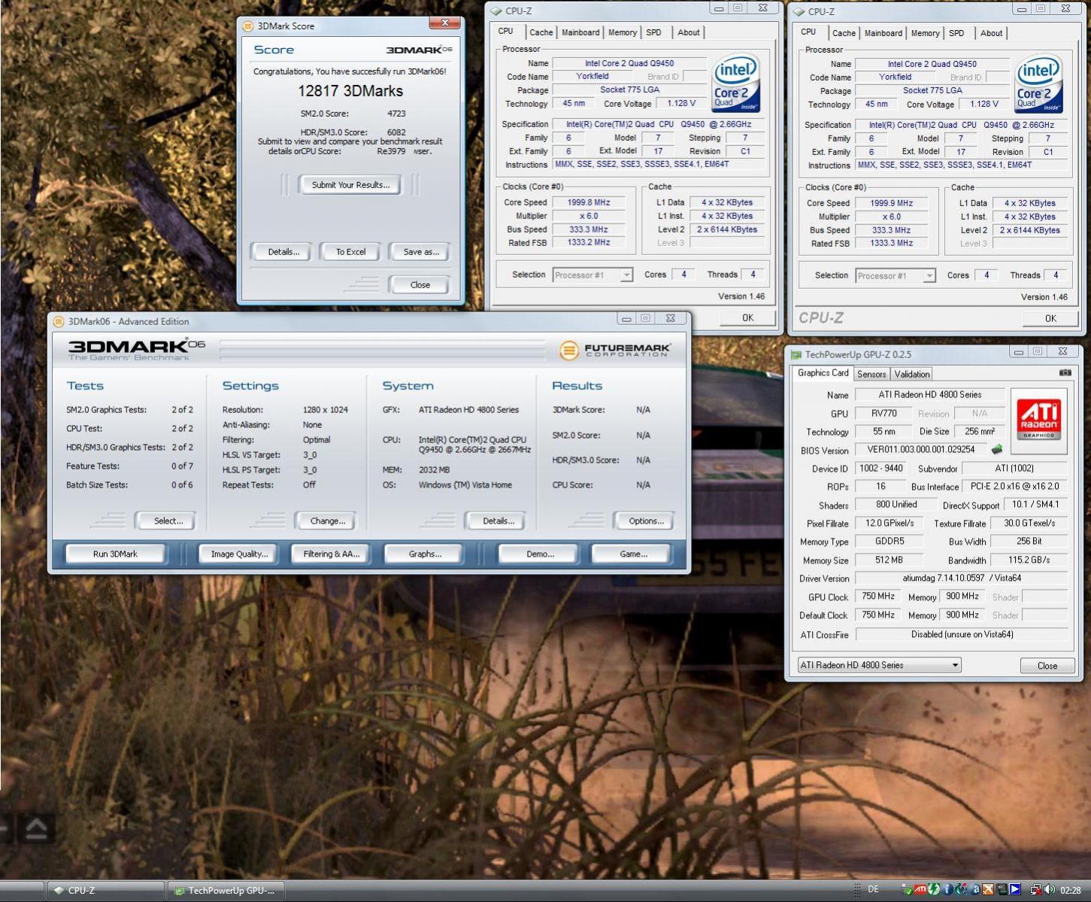This screenshot has height=902, width=1091.
Task: Open the Processor #1 dropdown in left CPU-Z
Action: (592, 275)
